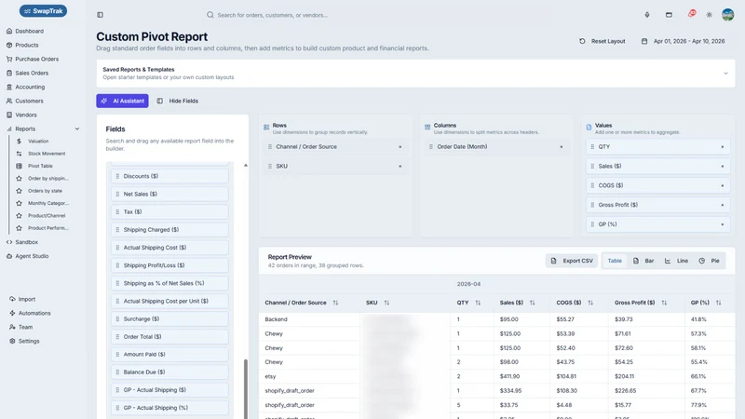This screenshot has width=745, height=419.
Task: Click the Export CSV button
Action: point(572,261)
